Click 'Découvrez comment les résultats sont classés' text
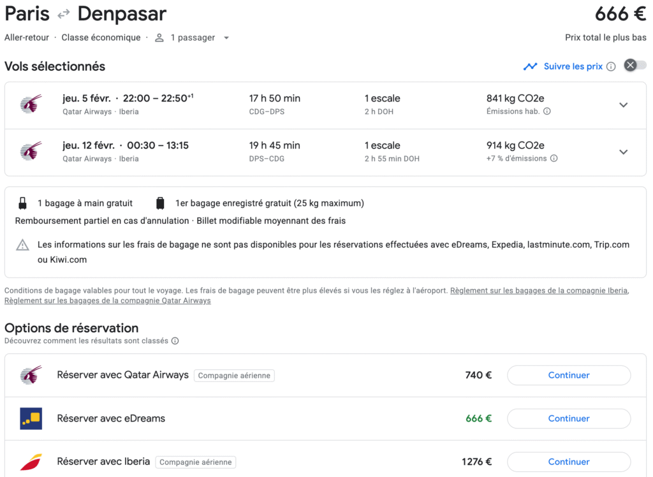The width and height of the screenshot is (653, 477). click(x=86, y=341)
